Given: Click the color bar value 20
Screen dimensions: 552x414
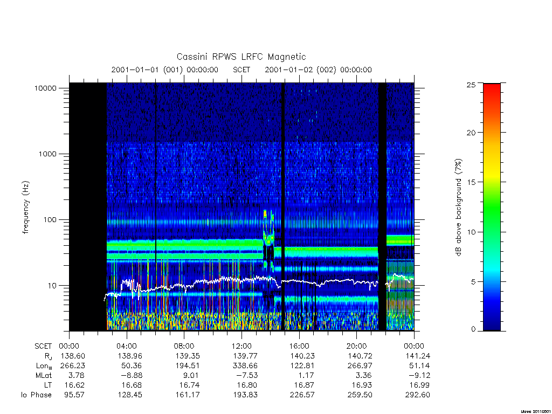Looking at the screenshot, I should pyautogui.click(x=471, y=133).
